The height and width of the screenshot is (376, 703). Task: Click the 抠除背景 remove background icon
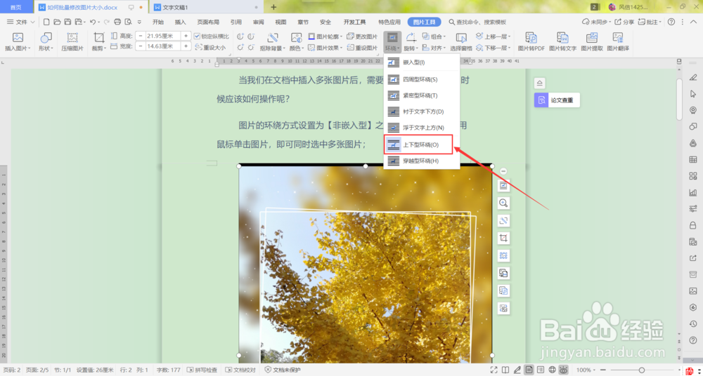[273, 38]
